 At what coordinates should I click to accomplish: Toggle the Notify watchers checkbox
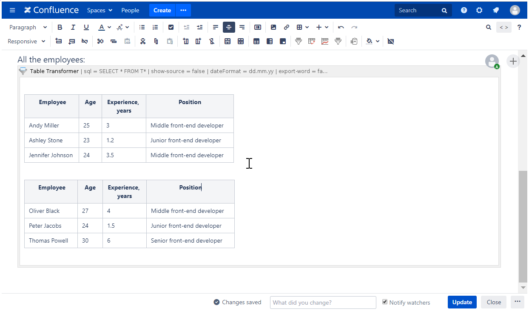(x=385, y=302)
